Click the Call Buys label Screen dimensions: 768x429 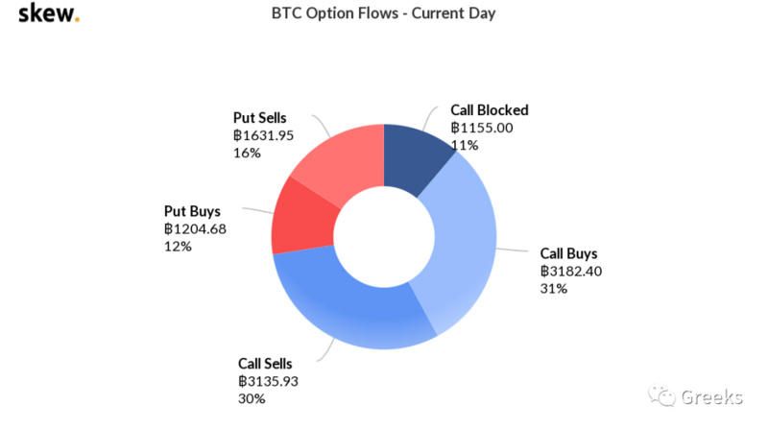coord(568,254)
